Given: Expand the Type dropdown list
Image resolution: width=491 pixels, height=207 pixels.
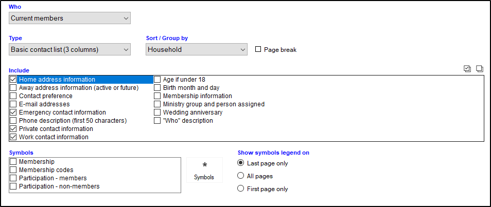Looking at the screenshot, I should [70, 50].
